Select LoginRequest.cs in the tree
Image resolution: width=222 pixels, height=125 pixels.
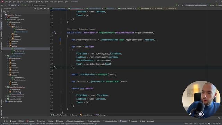point(19,77)
